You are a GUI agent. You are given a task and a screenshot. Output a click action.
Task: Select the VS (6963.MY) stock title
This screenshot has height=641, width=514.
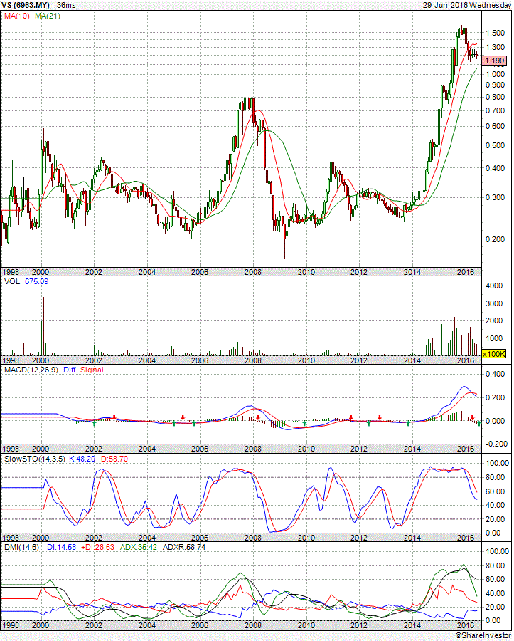[x=26, y=5]
